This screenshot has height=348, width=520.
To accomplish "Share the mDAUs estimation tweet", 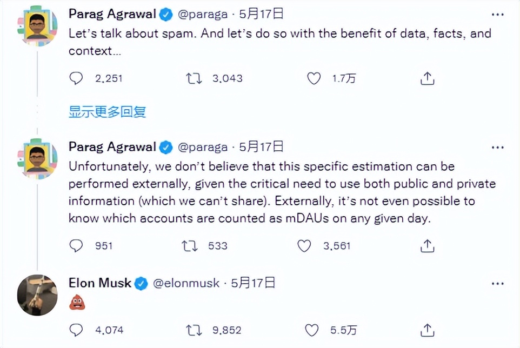I will (427, 246).
